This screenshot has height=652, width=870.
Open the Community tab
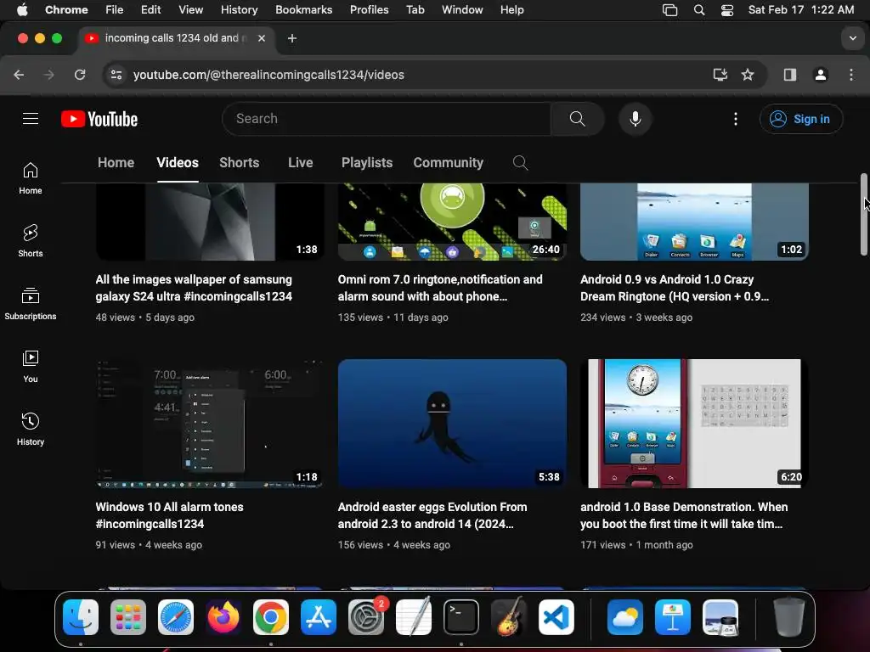click(x=449, y=162)
